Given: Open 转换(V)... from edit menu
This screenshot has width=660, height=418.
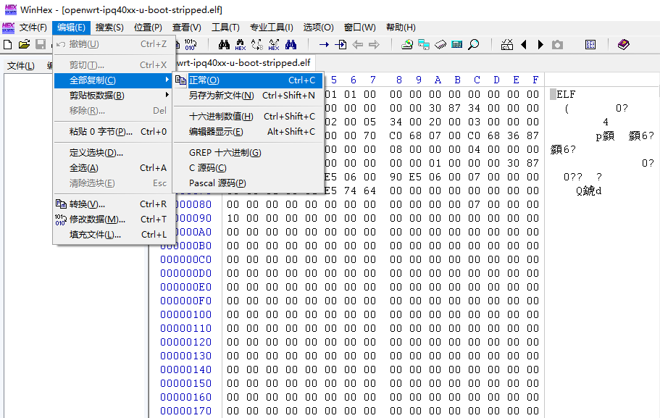Looking at the screenshot, I should click(113, 204).
